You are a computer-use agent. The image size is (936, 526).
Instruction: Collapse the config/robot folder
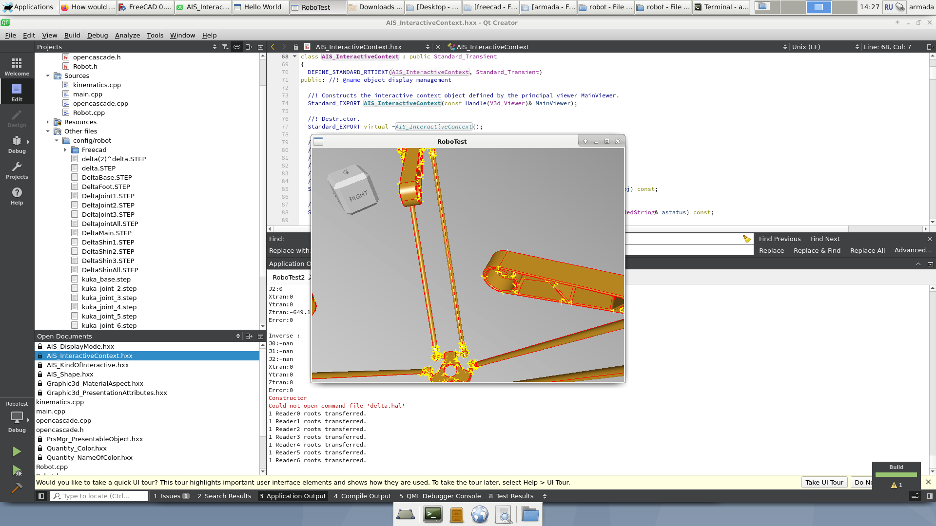pos(57,140)
